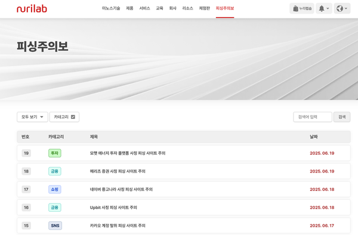Open the Upbit 사칭 피싱 article

[113, 208]
